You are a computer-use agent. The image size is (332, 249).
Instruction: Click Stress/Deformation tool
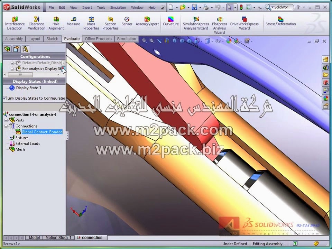click(x=280, y=21)
